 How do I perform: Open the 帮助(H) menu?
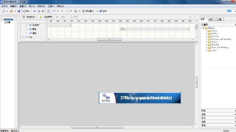coord(60,6)
